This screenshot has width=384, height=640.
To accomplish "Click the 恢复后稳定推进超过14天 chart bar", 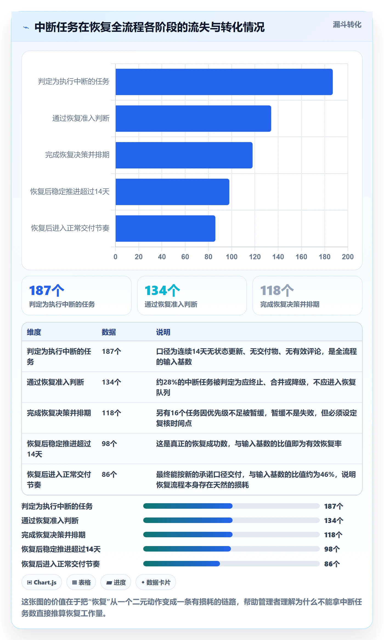I will point(172,192).
